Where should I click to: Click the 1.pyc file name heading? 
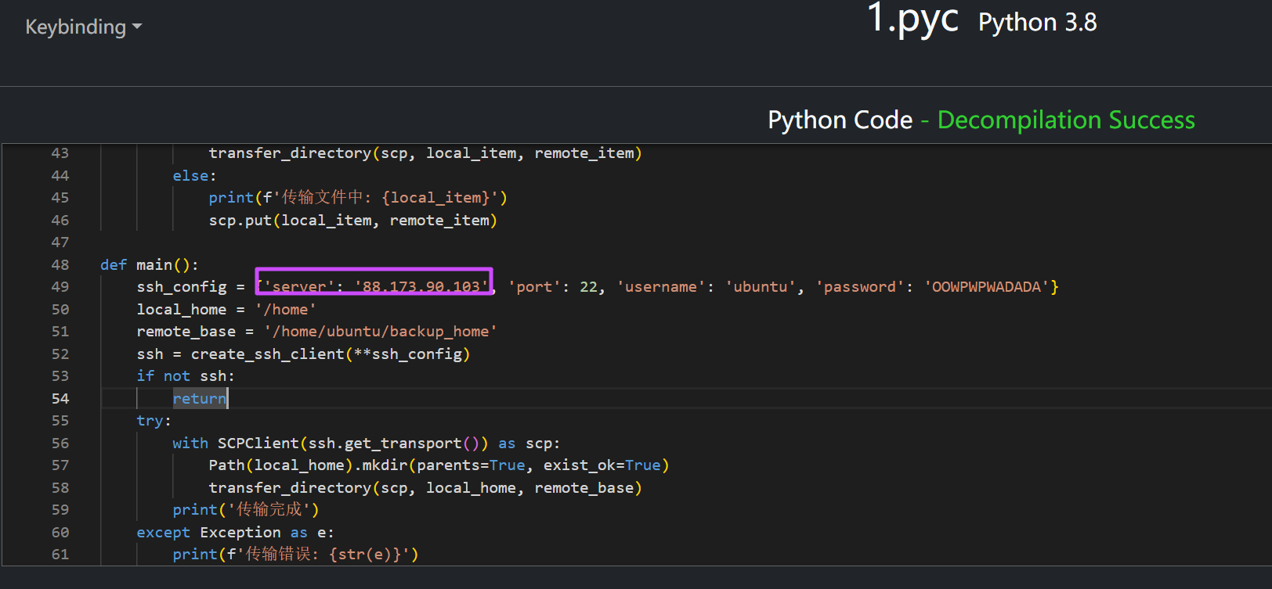pyautogui.click(x=912, y=19)
